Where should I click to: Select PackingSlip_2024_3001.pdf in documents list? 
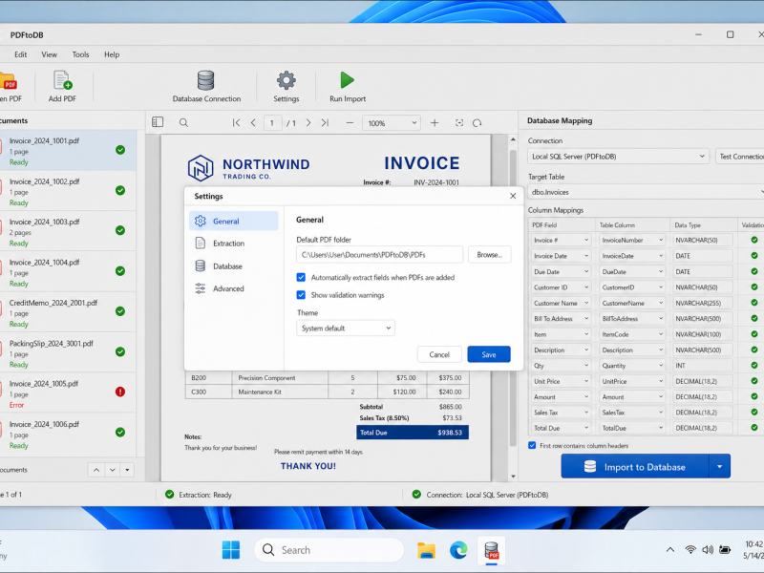(x=68, y=352)
